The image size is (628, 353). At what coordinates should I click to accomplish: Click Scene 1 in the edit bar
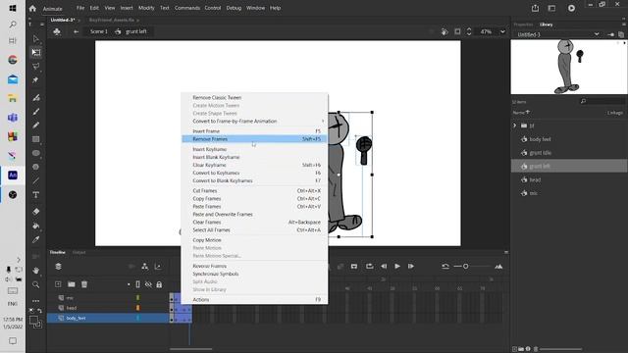click(x=98, y=31)
